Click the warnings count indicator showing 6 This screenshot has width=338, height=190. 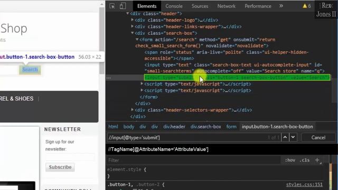pos(307,6)
